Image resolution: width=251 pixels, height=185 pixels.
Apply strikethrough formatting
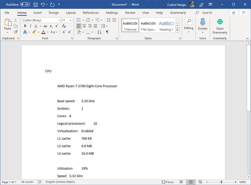pos(45,26)
